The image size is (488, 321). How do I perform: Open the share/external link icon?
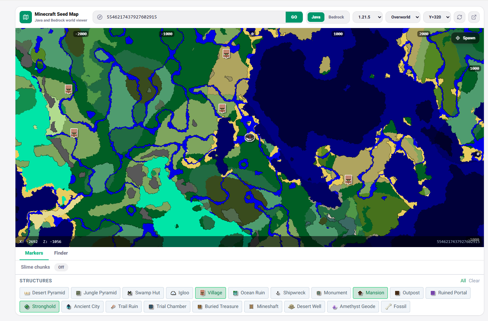(x=474, y=17)
